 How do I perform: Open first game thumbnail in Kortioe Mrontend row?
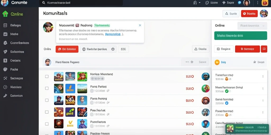(x=59, y=76)
